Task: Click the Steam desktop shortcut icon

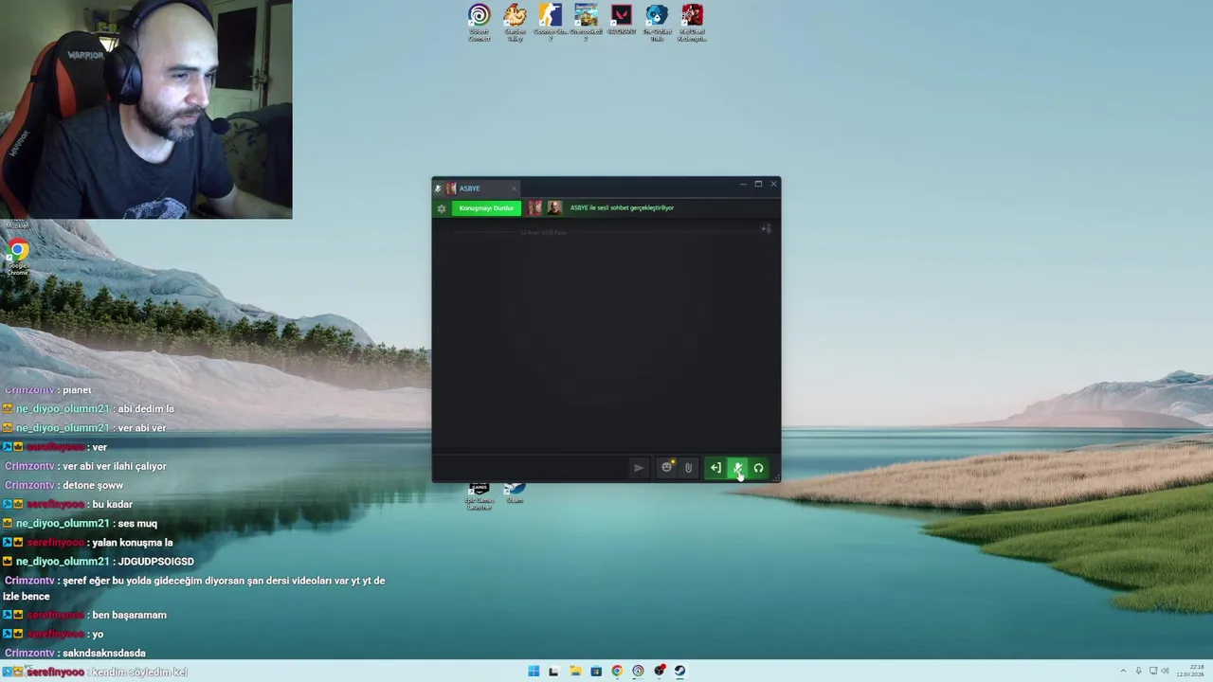Action: (x=515, y=494)
